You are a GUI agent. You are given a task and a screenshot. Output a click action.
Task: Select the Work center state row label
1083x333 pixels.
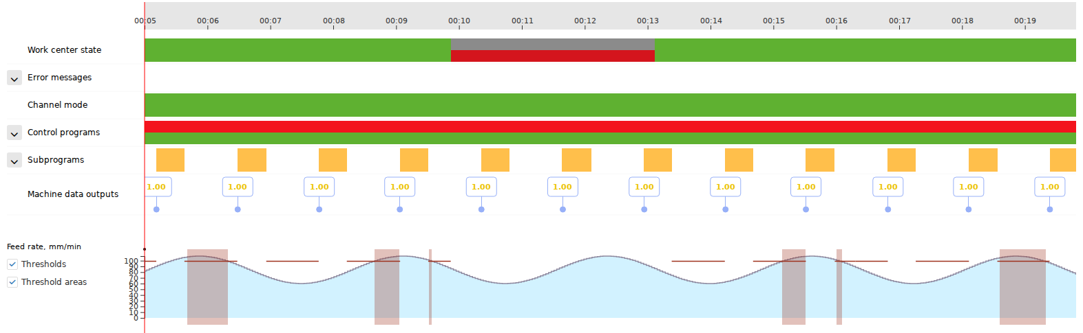64,50
